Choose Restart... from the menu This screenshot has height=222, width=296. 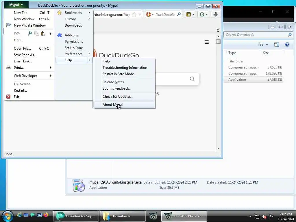[x=20, y=90]
